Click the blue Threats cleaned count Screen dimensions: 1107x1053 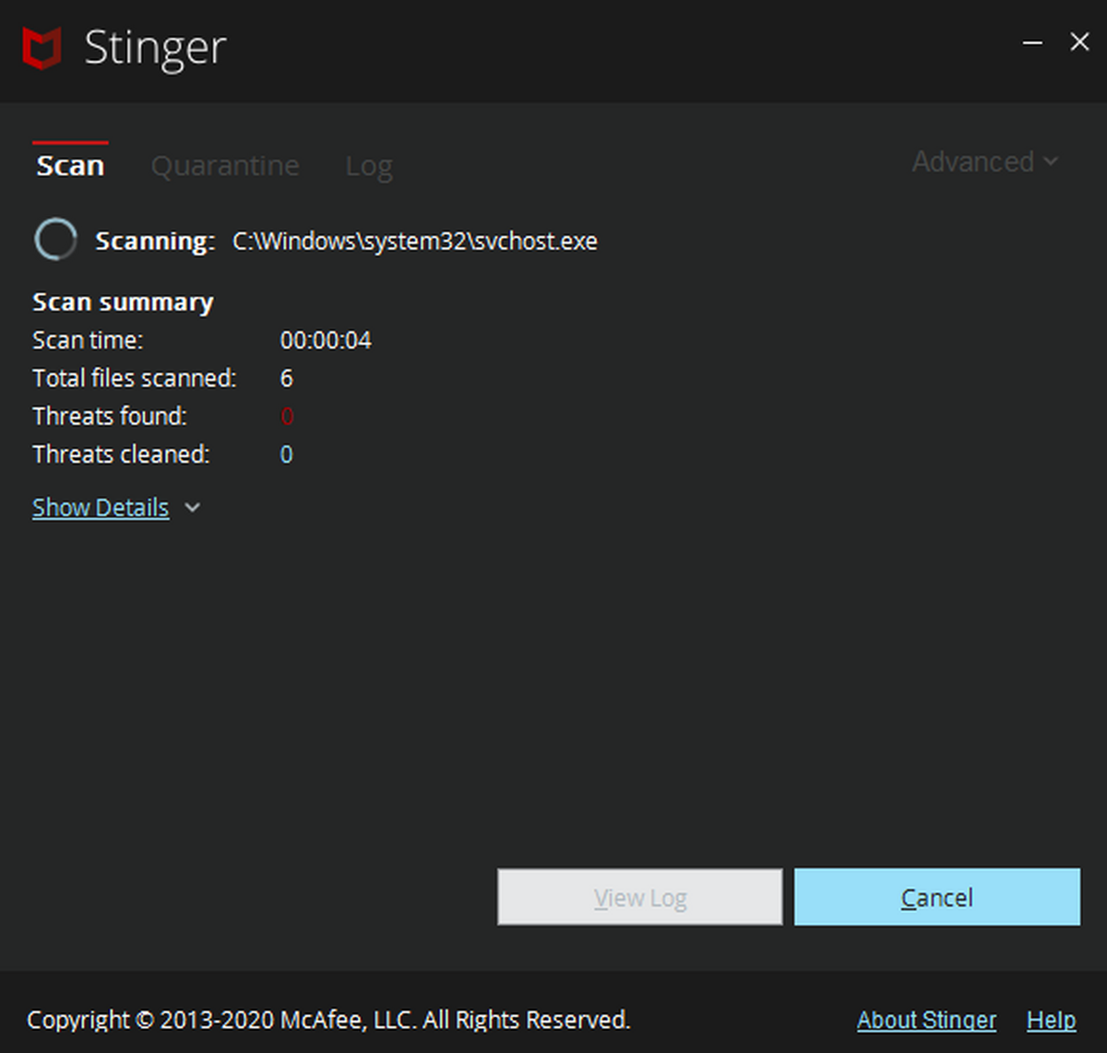coord(287,455)
